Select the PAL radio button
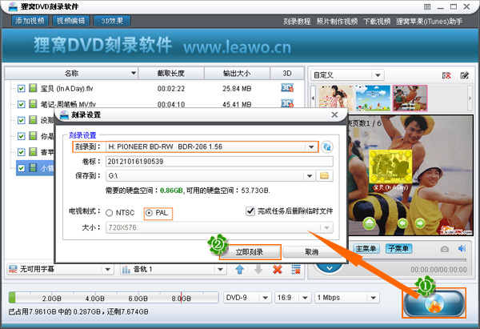 coord(149,213)
